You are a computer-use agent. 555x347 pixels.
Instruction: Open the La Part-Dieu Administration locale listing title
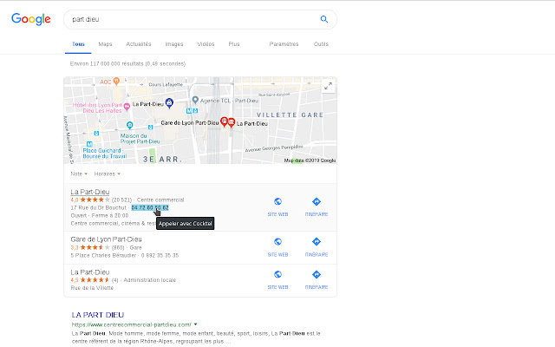[x=90, y=272]
